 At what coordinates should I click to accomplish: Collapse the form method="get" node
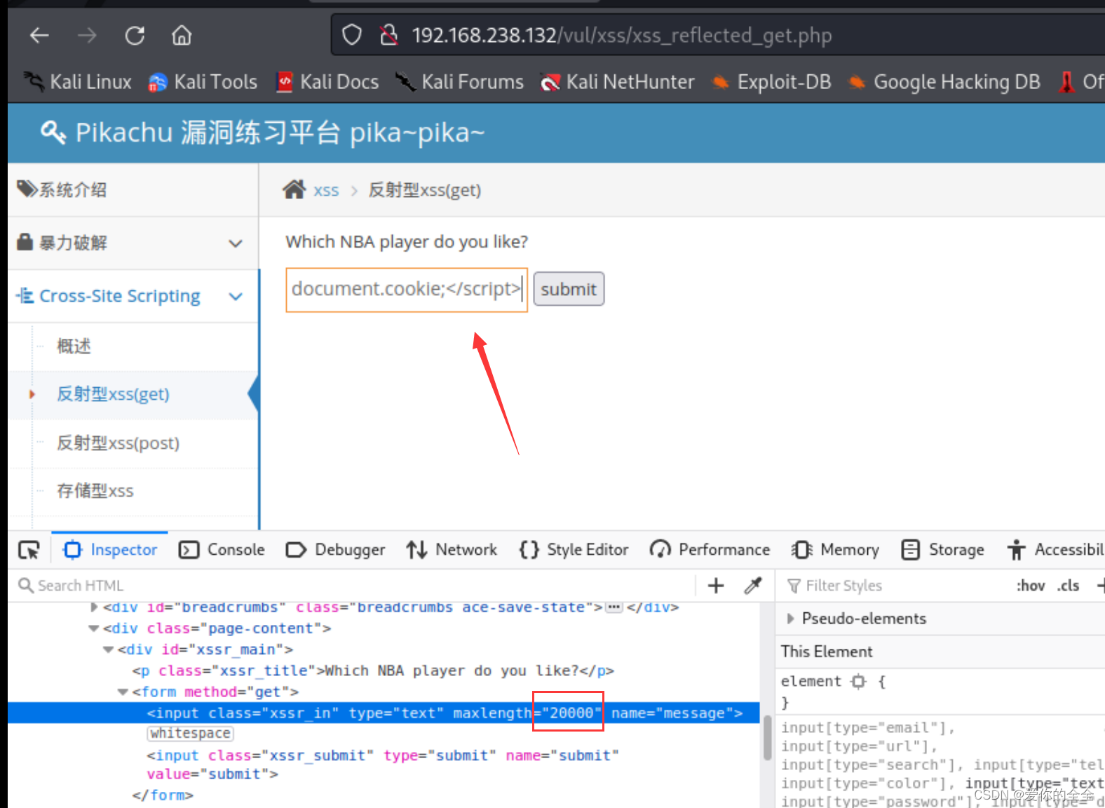pyautogui.click(x=123, y=692)
